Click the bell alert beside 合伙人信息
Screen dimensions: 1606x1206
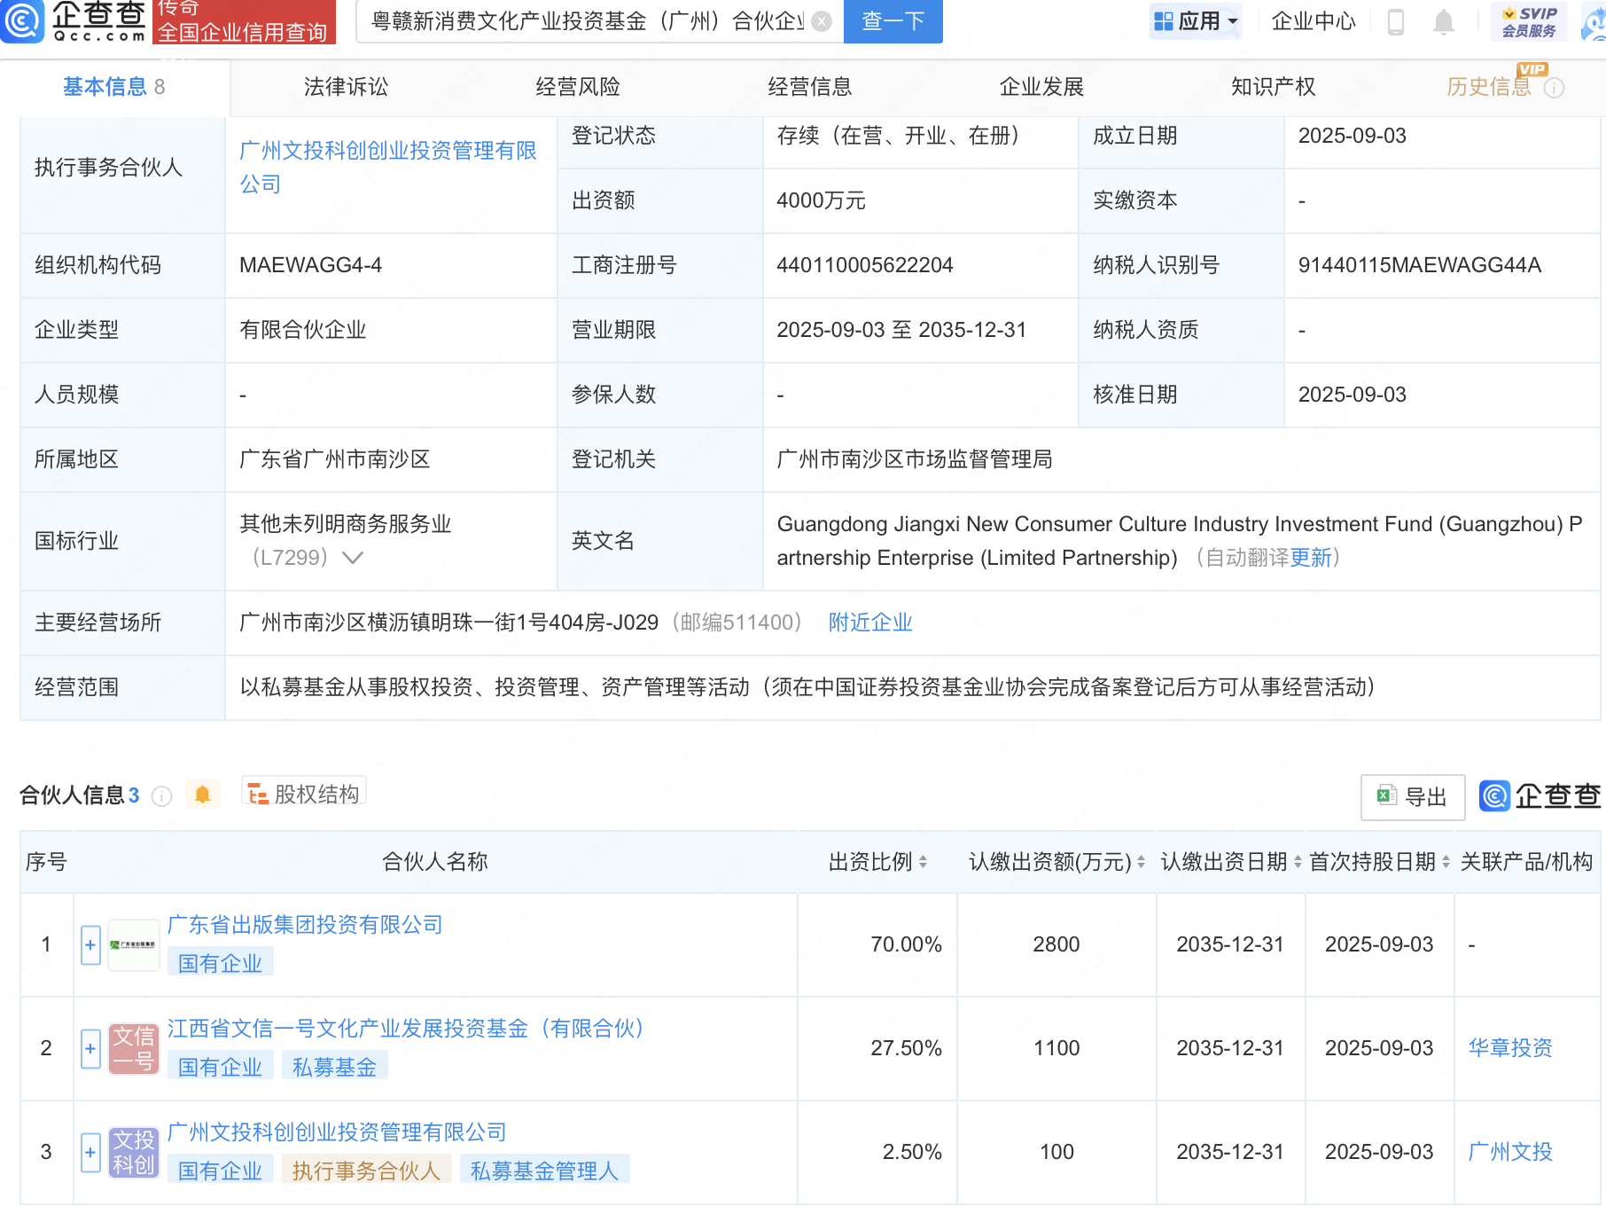click(202, 795)
